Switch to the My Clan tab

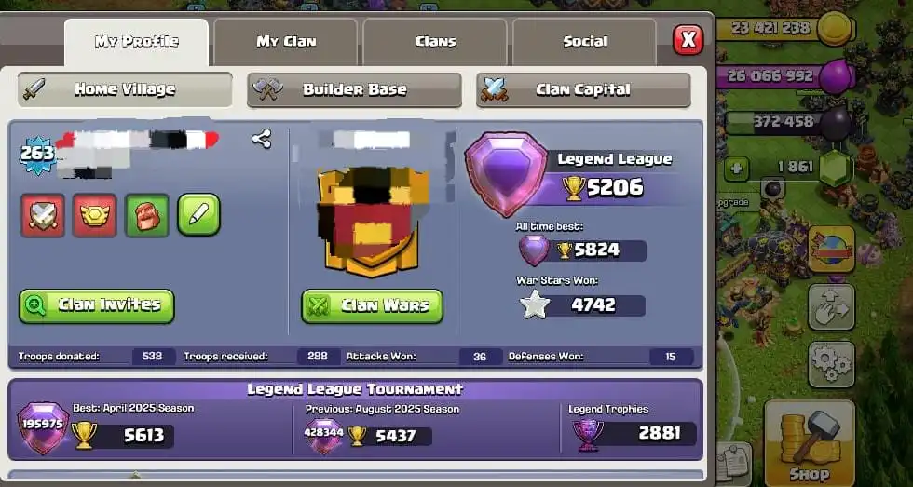pos(286,42)
